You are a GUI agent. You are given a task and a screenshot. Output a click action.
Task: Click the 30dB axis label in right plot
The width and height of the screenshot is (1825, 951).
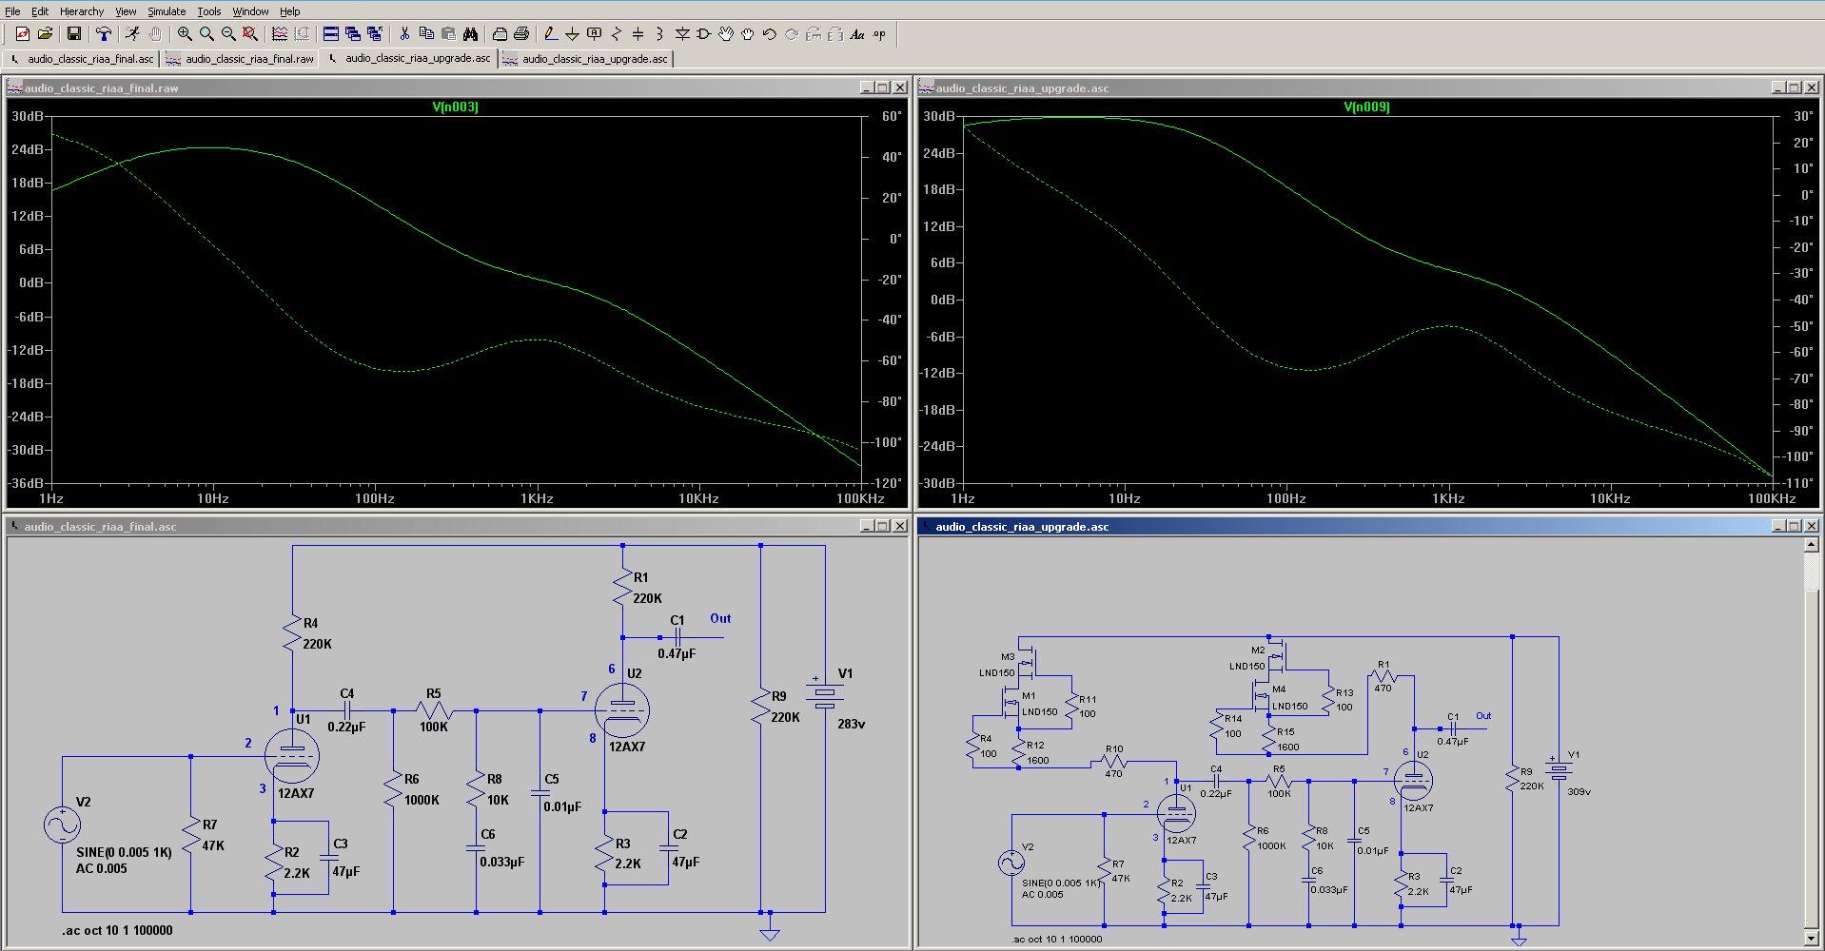938,116
